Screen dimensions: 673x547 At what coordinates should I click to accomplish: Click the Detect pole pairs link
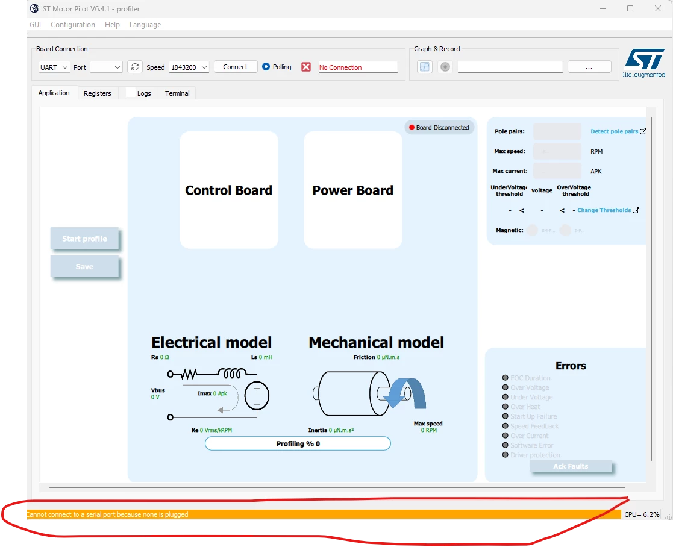point(614,131)
